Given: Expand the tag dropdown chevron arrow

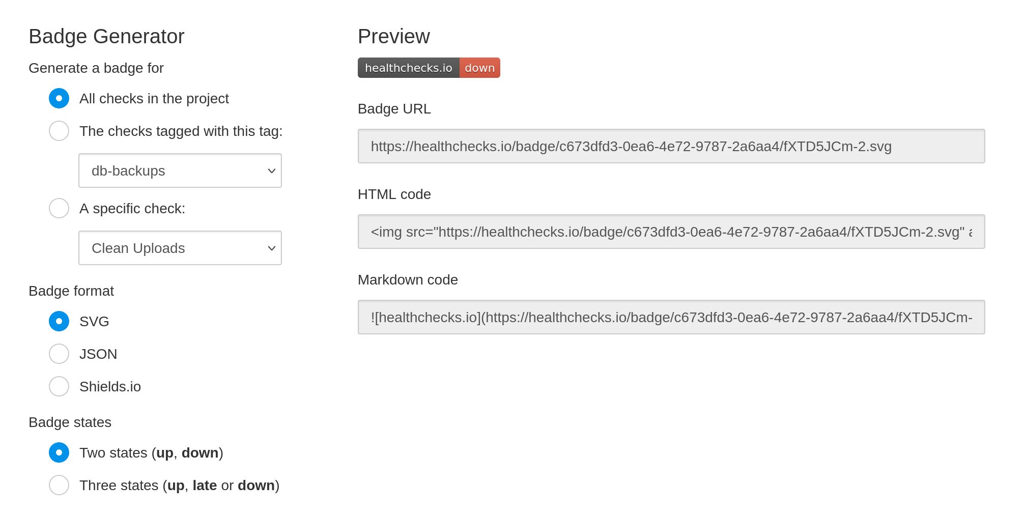Looking at the screenshot, I should (271, 171).
